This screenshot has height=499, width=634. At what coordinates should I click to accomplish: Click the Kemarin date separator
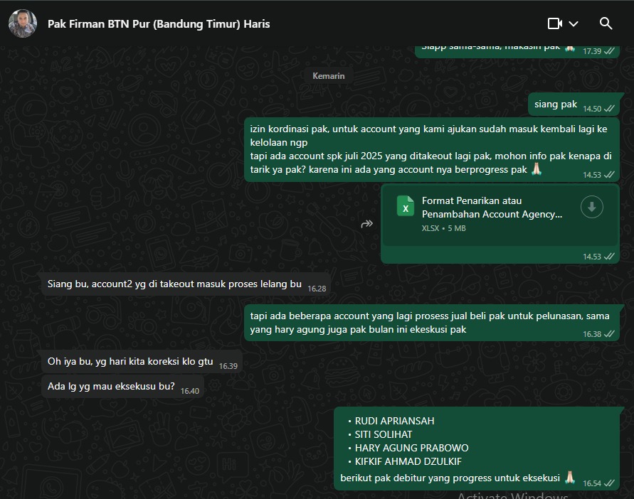[329, 76]
